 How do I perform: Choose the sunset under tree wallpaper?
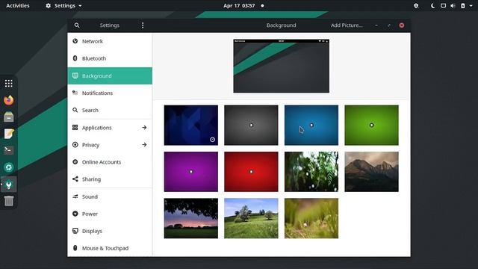(191, 218)
